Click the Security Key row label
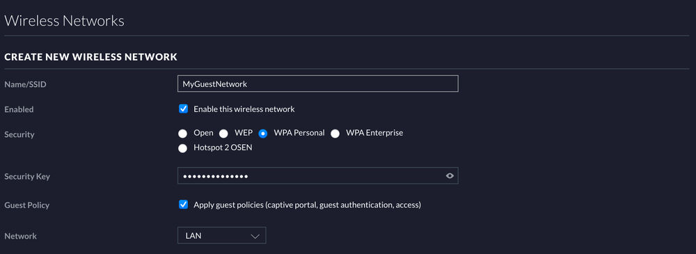696x254 pixels. coord(27,176)
